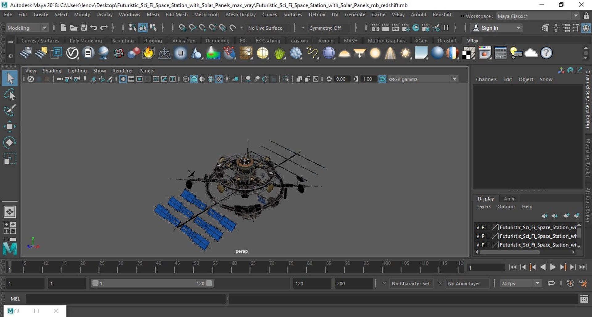Click the V-Ray logo shelf icon

(72, 53)
